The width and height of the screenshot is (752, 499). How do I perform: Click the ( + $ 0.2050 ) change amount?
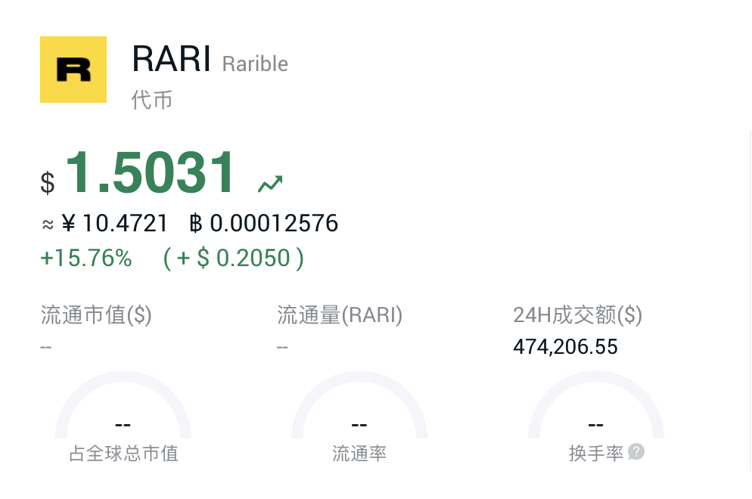[x=235, y=257]
